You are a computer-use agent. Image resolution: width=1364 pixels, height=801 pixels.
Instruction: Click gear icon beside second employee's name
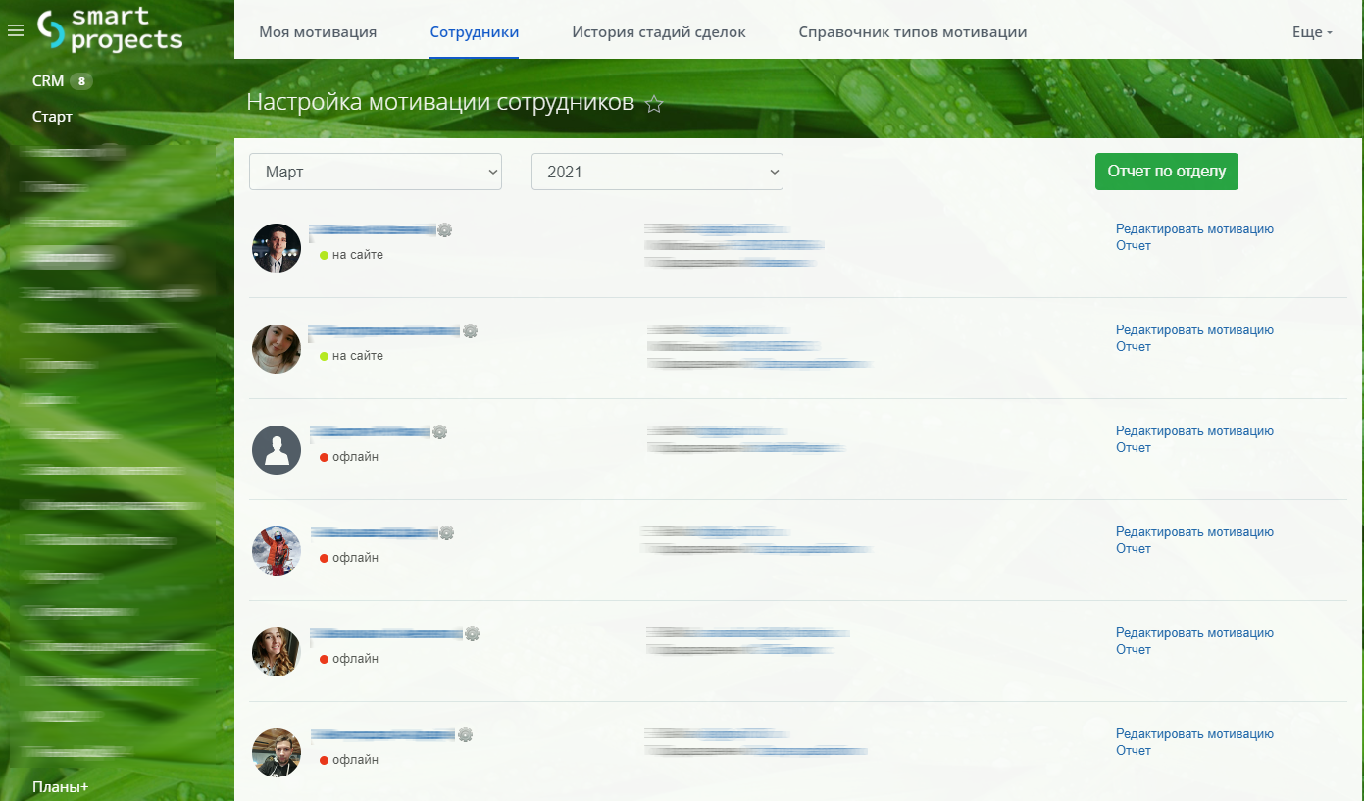(470, 331)
